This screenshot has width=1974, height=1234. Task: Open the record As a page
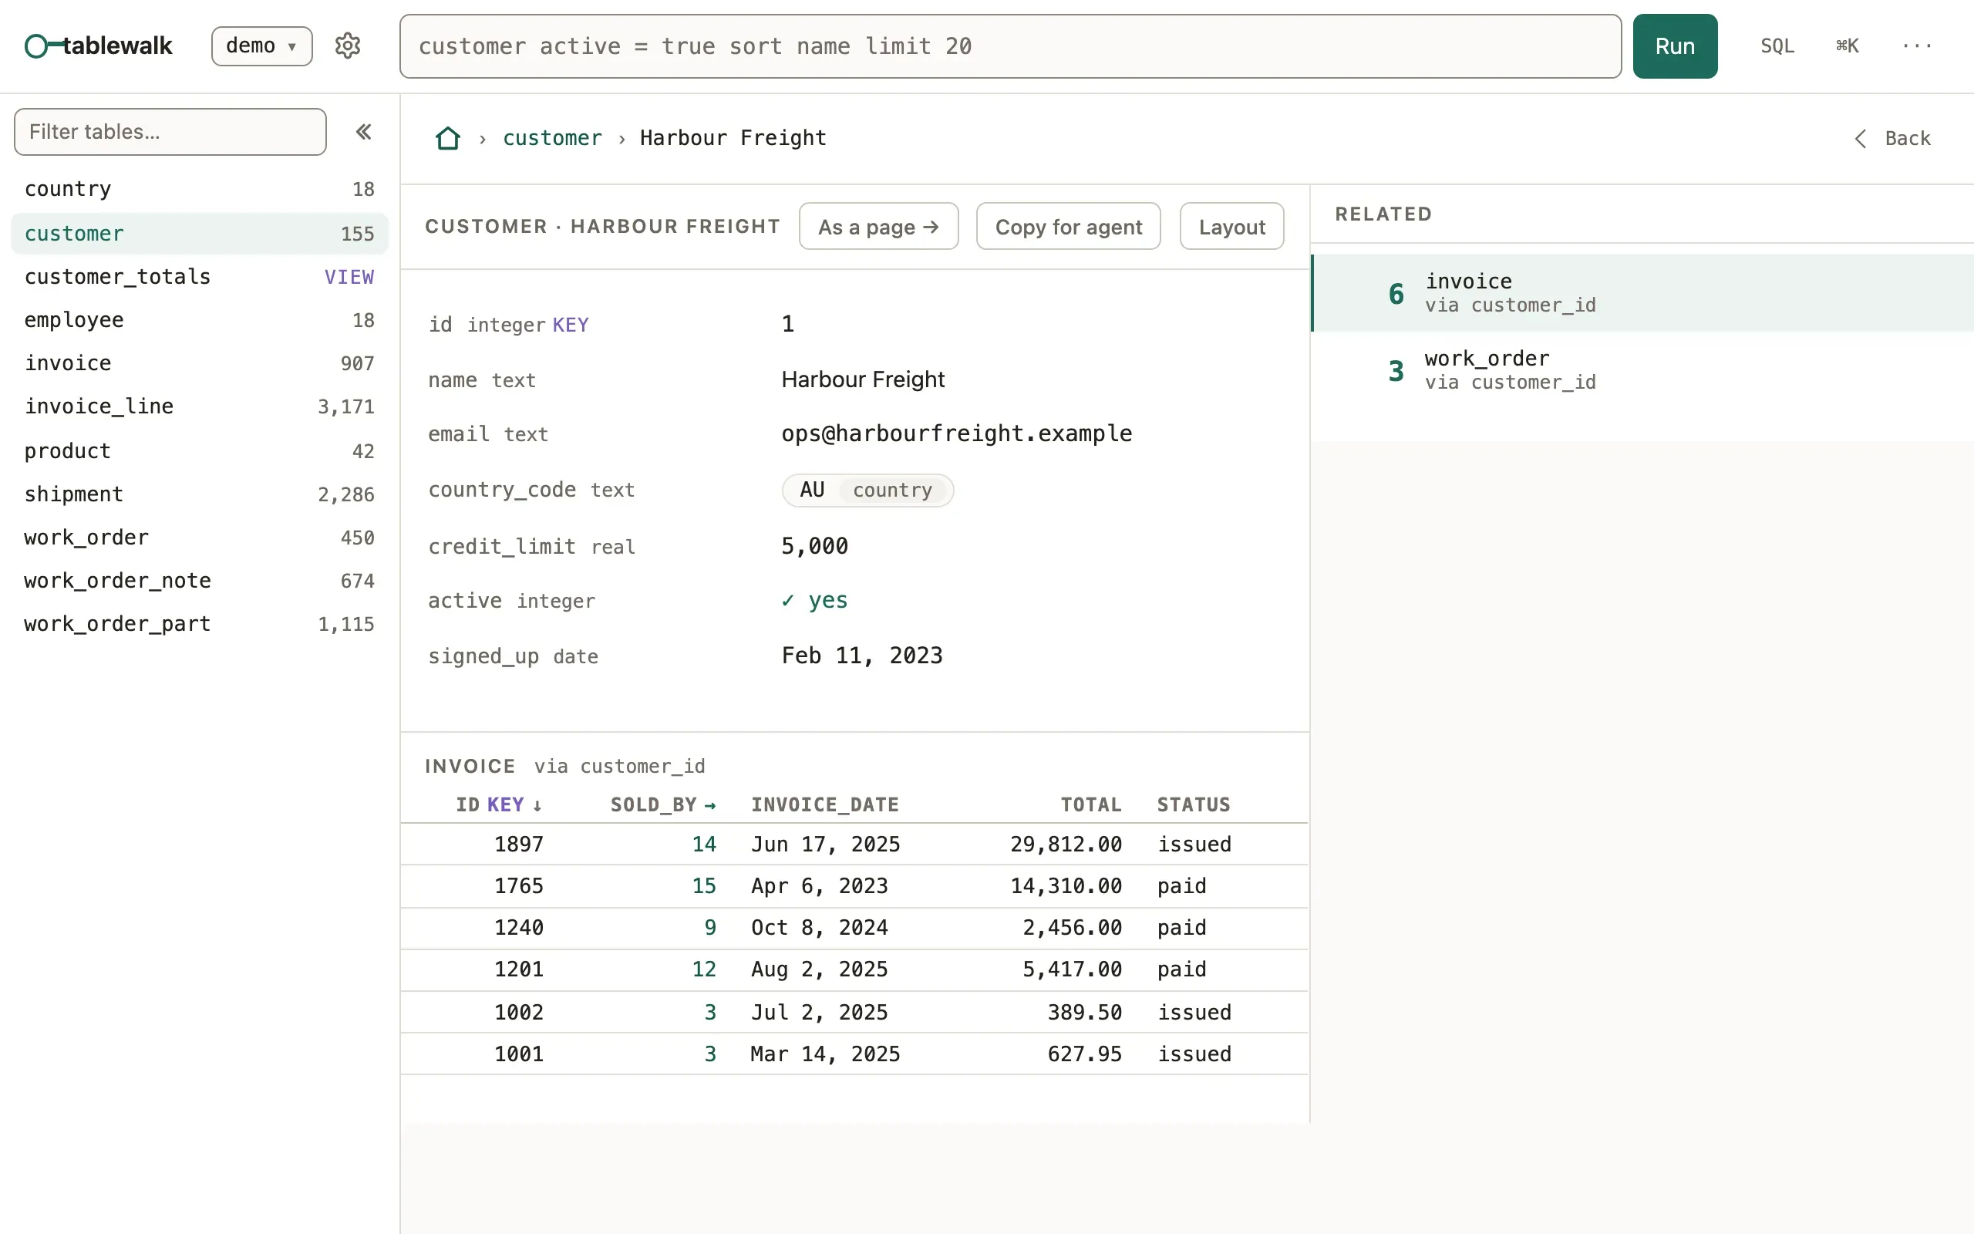click(x=878, y=226)
